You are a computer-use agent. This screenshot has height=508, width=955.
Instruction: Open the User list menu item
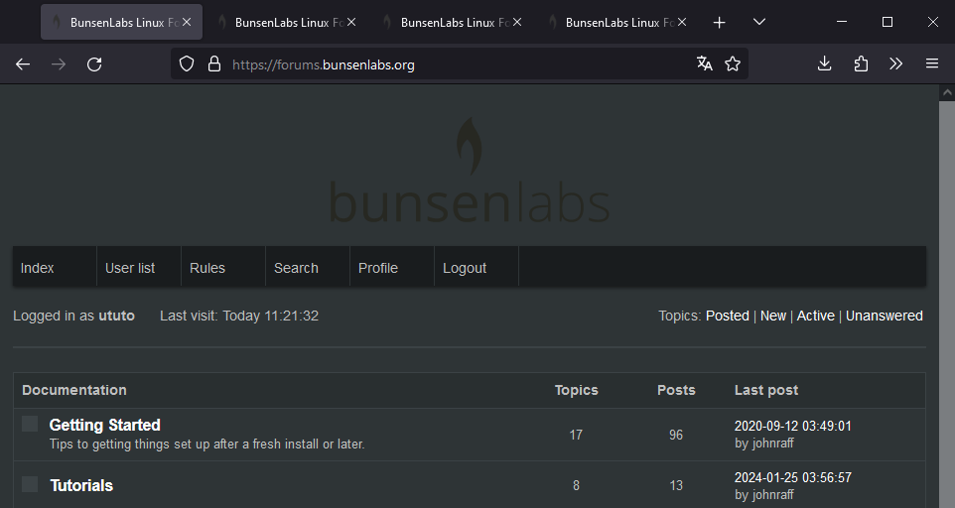coord(130,268)
